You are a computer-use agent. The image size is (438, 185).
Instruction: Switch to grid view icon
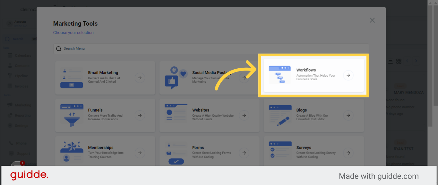point(399,61)
